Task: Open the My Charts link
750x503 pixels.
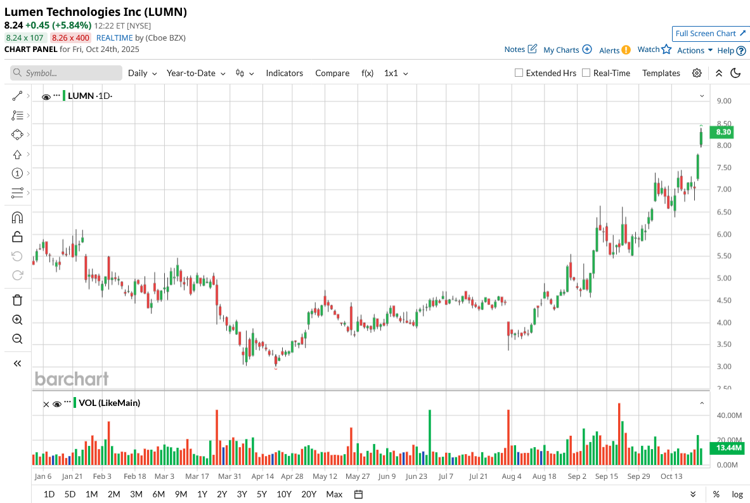Action: [x=561, y=49]
